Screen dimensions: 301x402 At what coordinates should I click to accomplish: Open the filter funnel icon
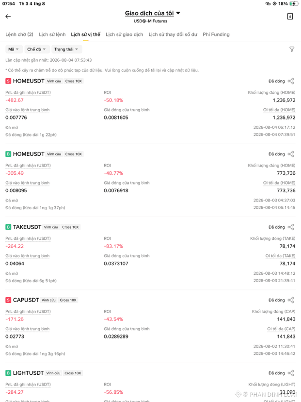(292, 49)
